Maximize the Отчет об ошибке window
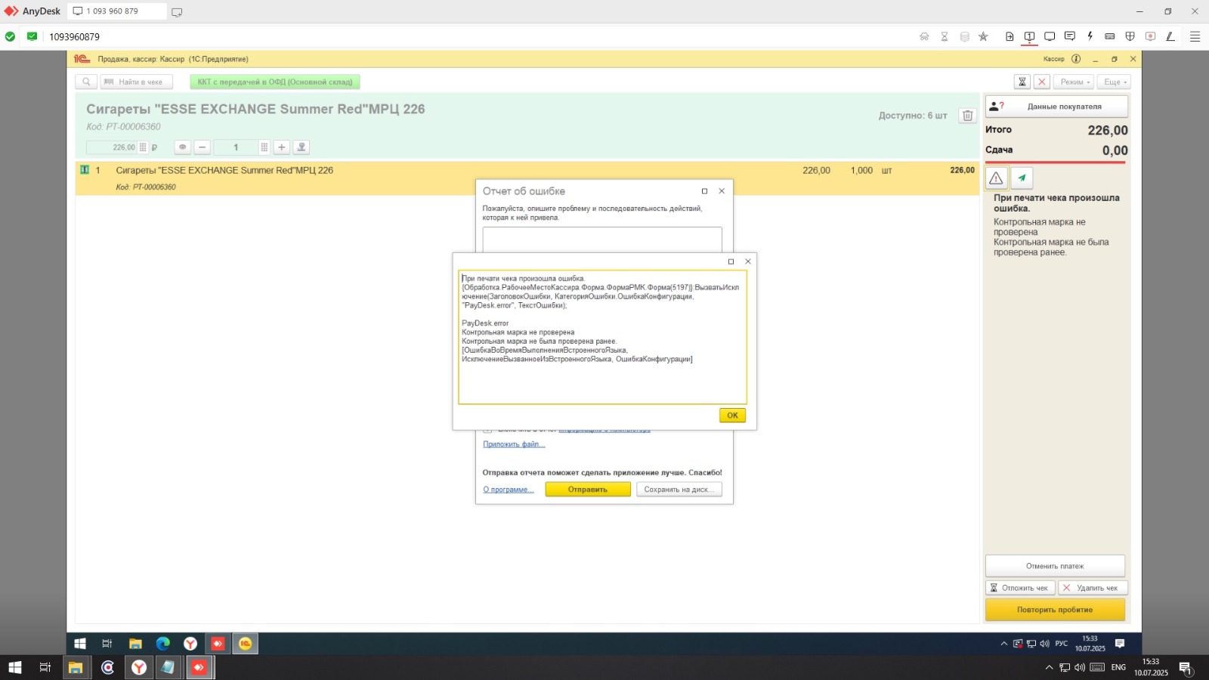The image size is (1209, 680). tap(704, 191)
